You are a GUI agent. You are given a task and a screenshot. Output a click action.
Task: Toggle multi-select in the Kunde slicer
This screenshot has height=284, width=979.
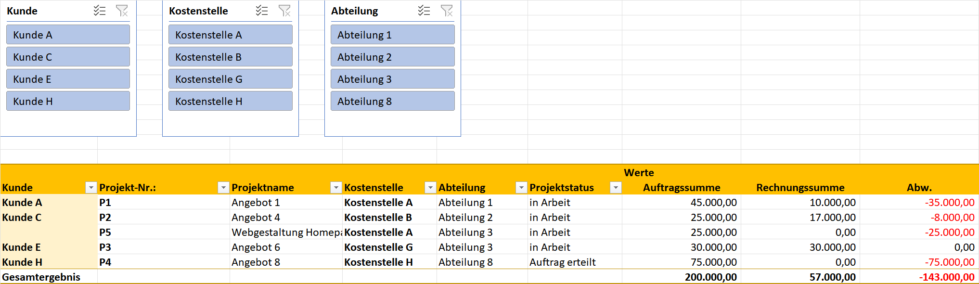point(100,11)
